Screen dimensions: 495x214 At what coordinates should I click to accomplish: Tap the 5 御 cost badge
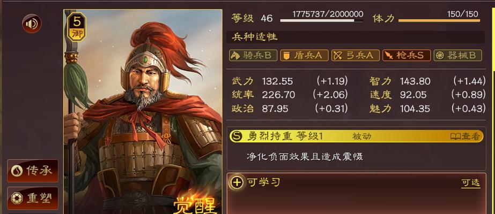77,27
